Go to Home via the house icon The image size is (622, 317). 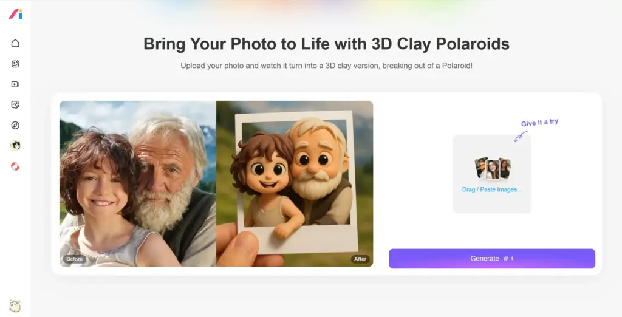click(15, 43)
